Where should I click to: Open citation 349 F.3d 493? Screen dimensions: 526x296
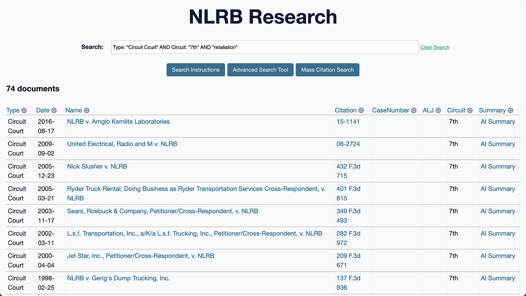[349, 216]
